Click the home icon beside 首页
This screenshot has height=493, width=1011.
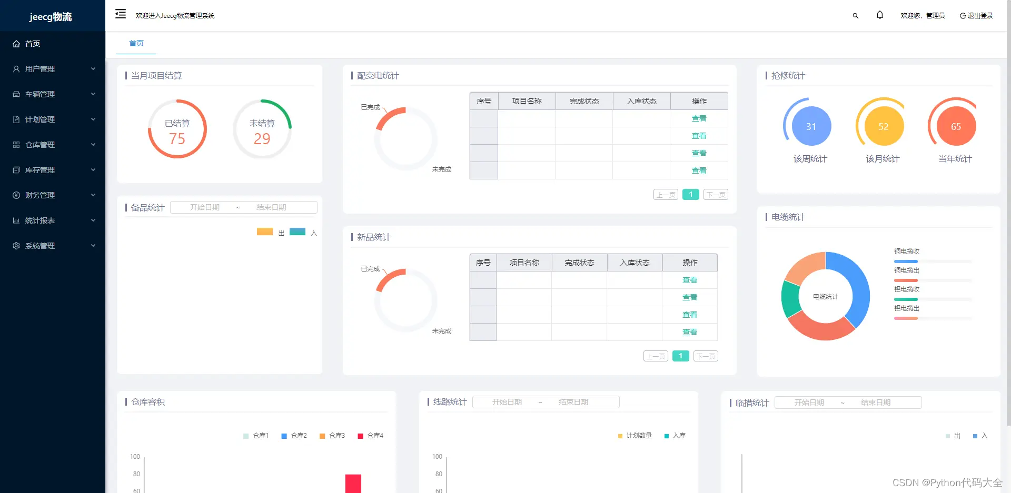[16, 44]
